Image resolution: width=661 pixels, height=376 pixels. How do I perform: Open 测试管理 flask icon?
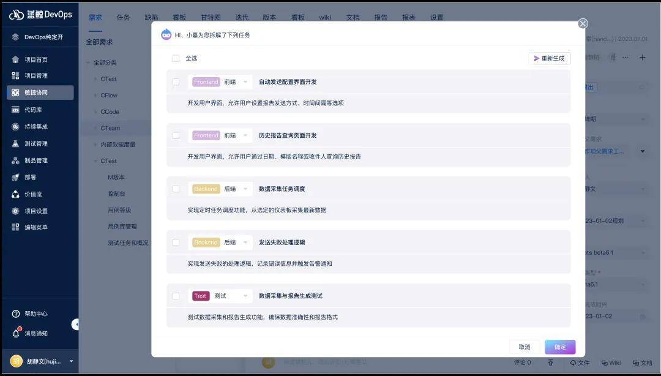tap(15, 143)
